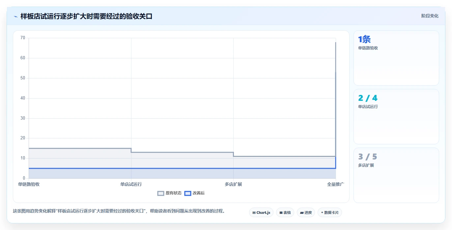Screen dimensions: 452x230
Task: Click the Chart.js tag chip
Action: 261,213
